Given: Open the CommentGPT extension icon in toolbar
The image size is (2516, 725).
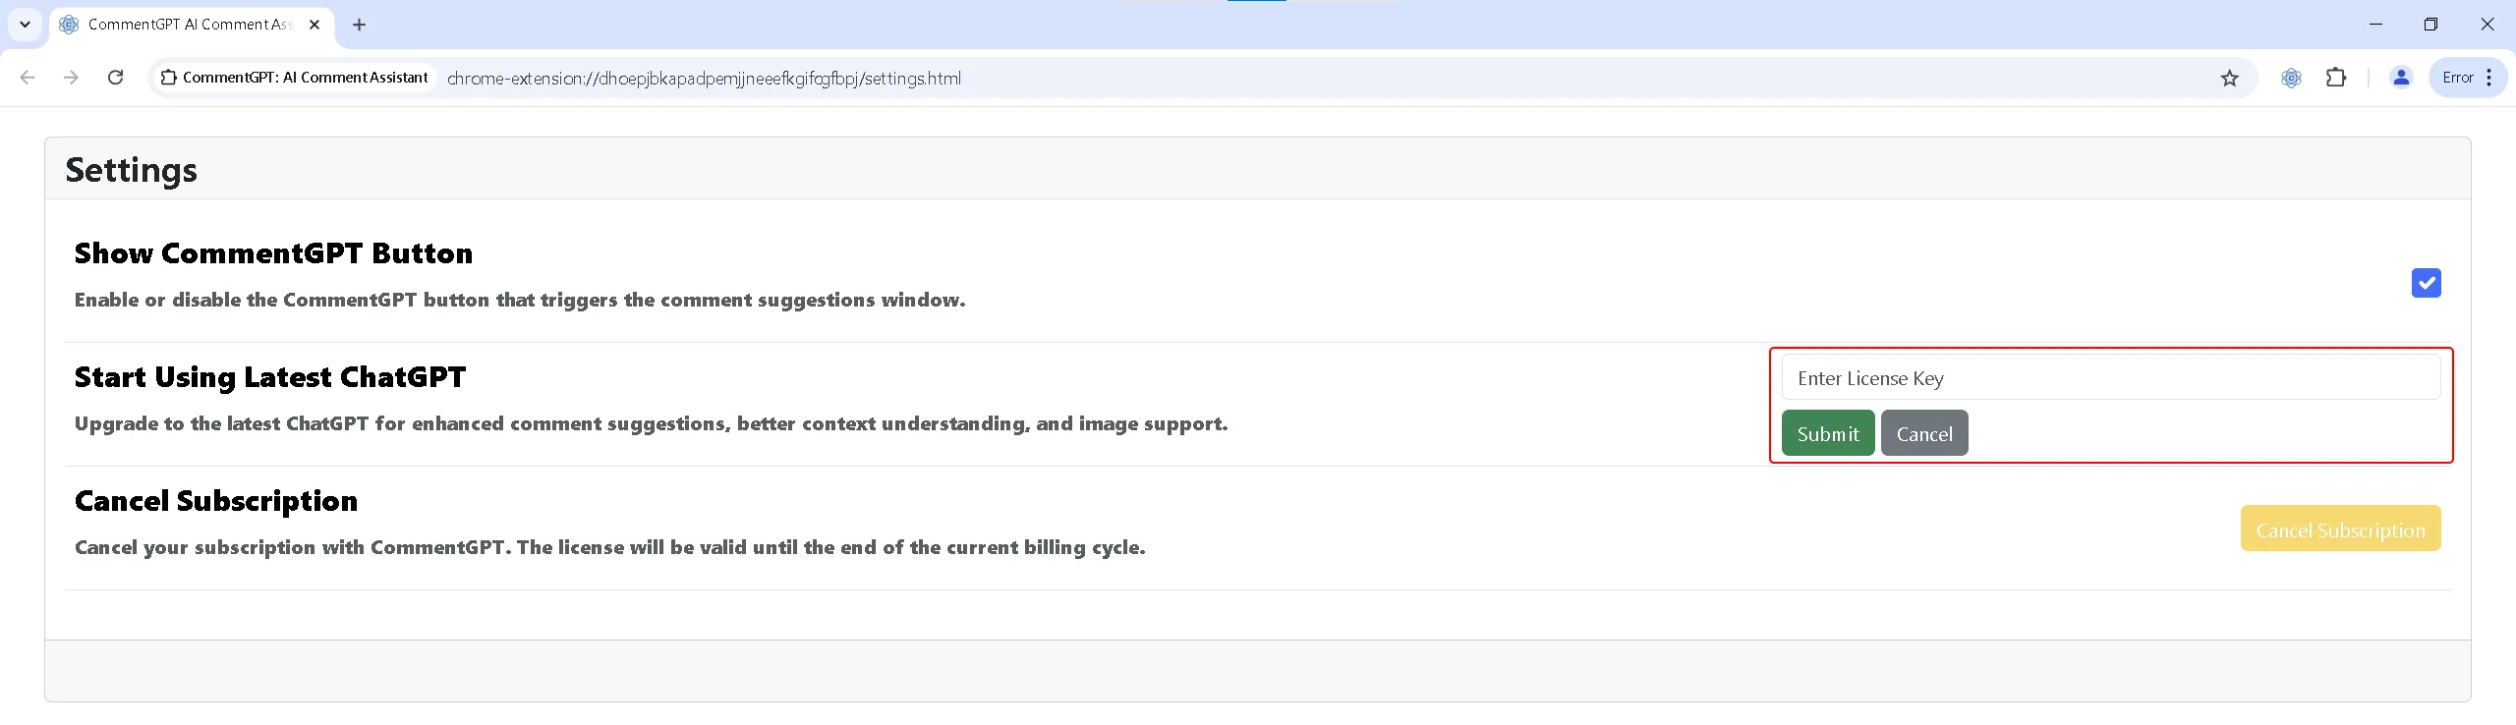Looking at the screenshot, I should tap(2291, 78).
